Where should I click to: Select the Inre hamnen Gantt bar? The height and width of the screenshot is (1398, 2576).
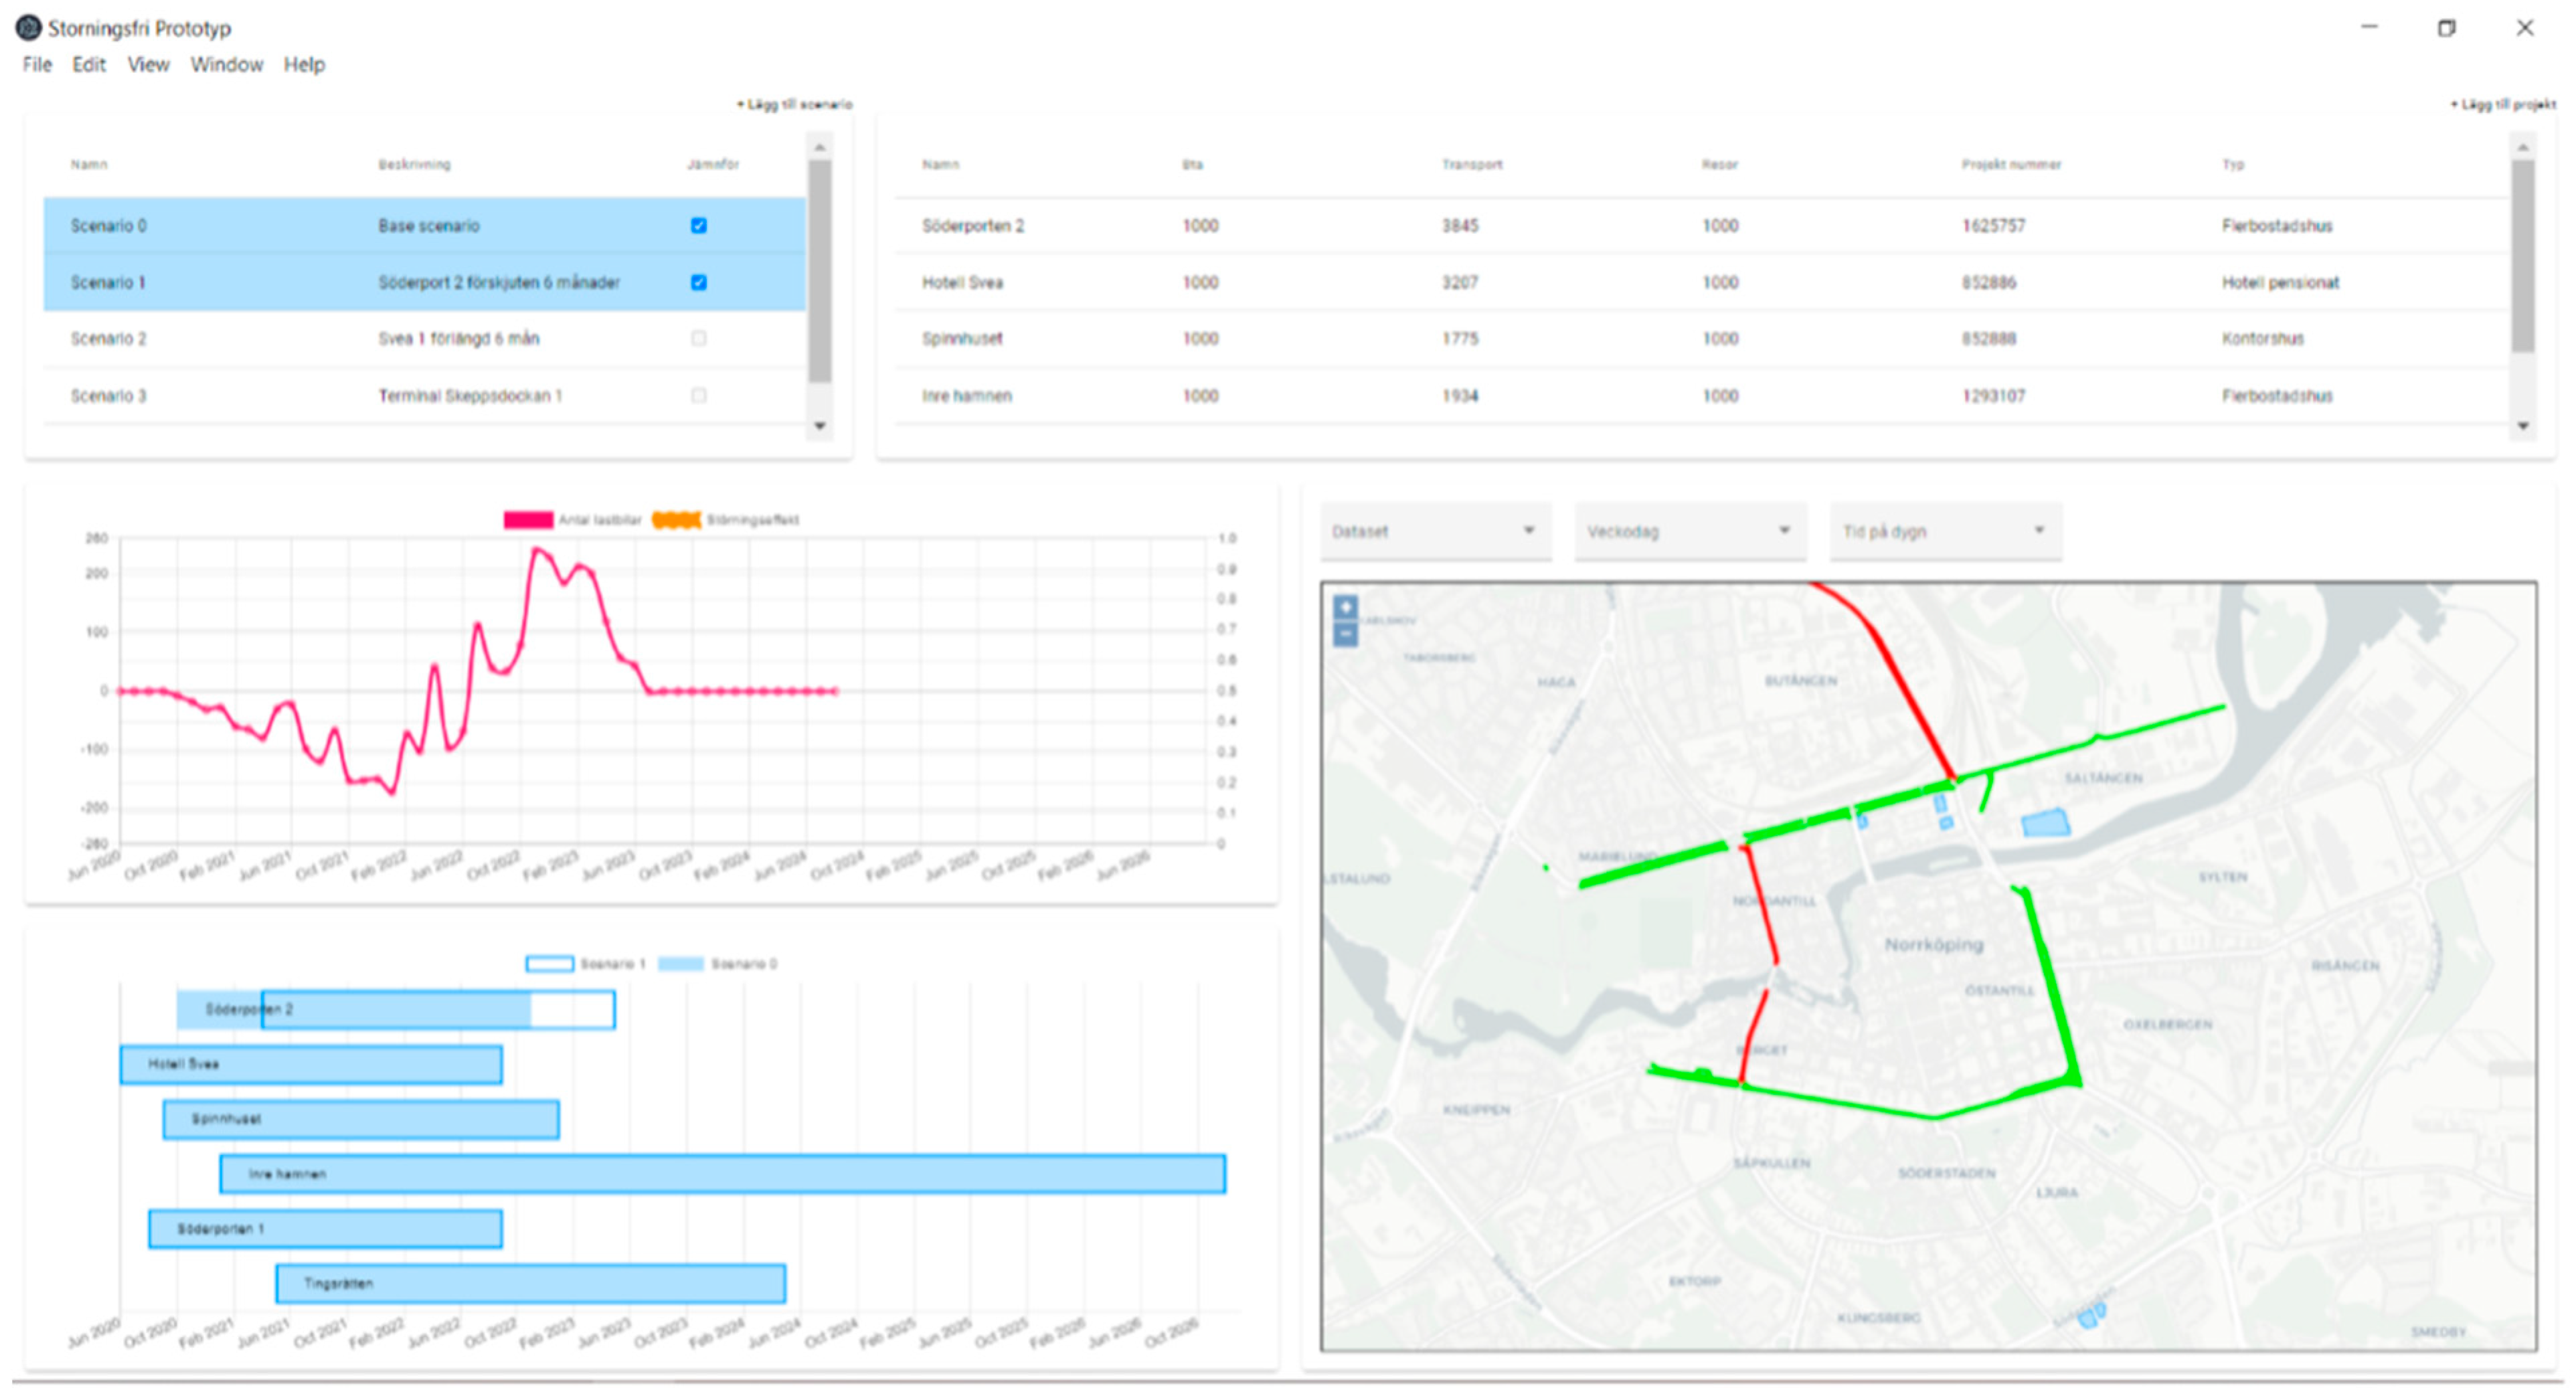pos(722,1174)
